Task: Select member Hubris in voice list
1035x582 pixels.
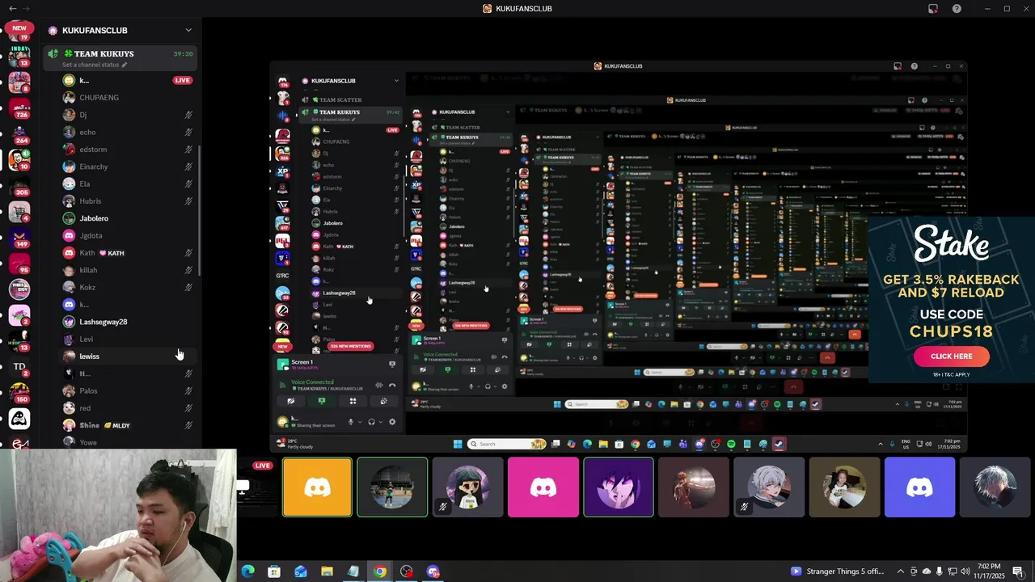Action: click(129, 201)
